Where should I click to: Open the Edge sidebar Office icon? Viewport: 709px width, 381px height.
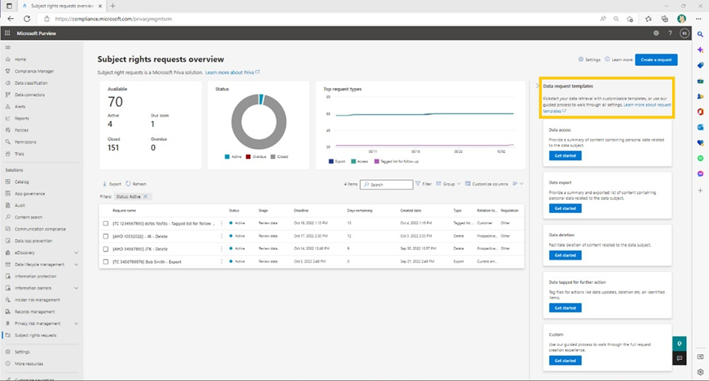point(700,112)
